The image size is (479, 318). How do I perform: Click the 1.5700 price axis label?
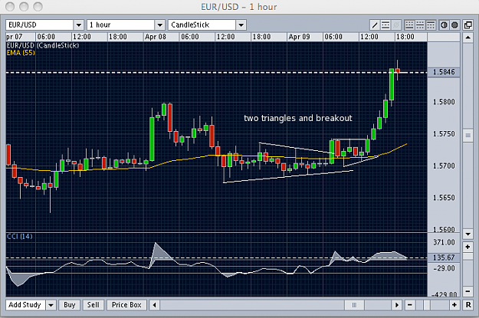(x=444, y=166)
